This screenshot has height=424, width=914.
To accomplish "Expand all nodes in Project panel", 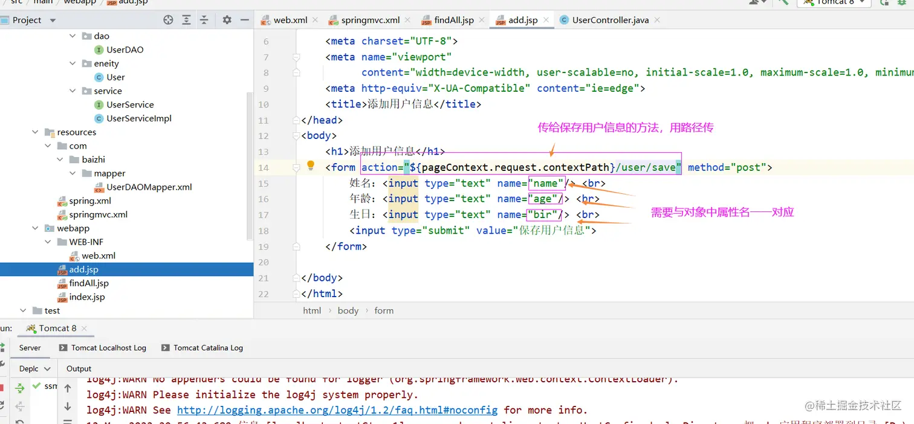I will (186, 20).
